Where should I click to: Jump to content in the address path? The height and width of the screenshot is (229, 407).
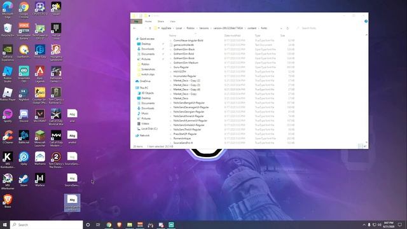pyautogui.click(x=252, y=28)
